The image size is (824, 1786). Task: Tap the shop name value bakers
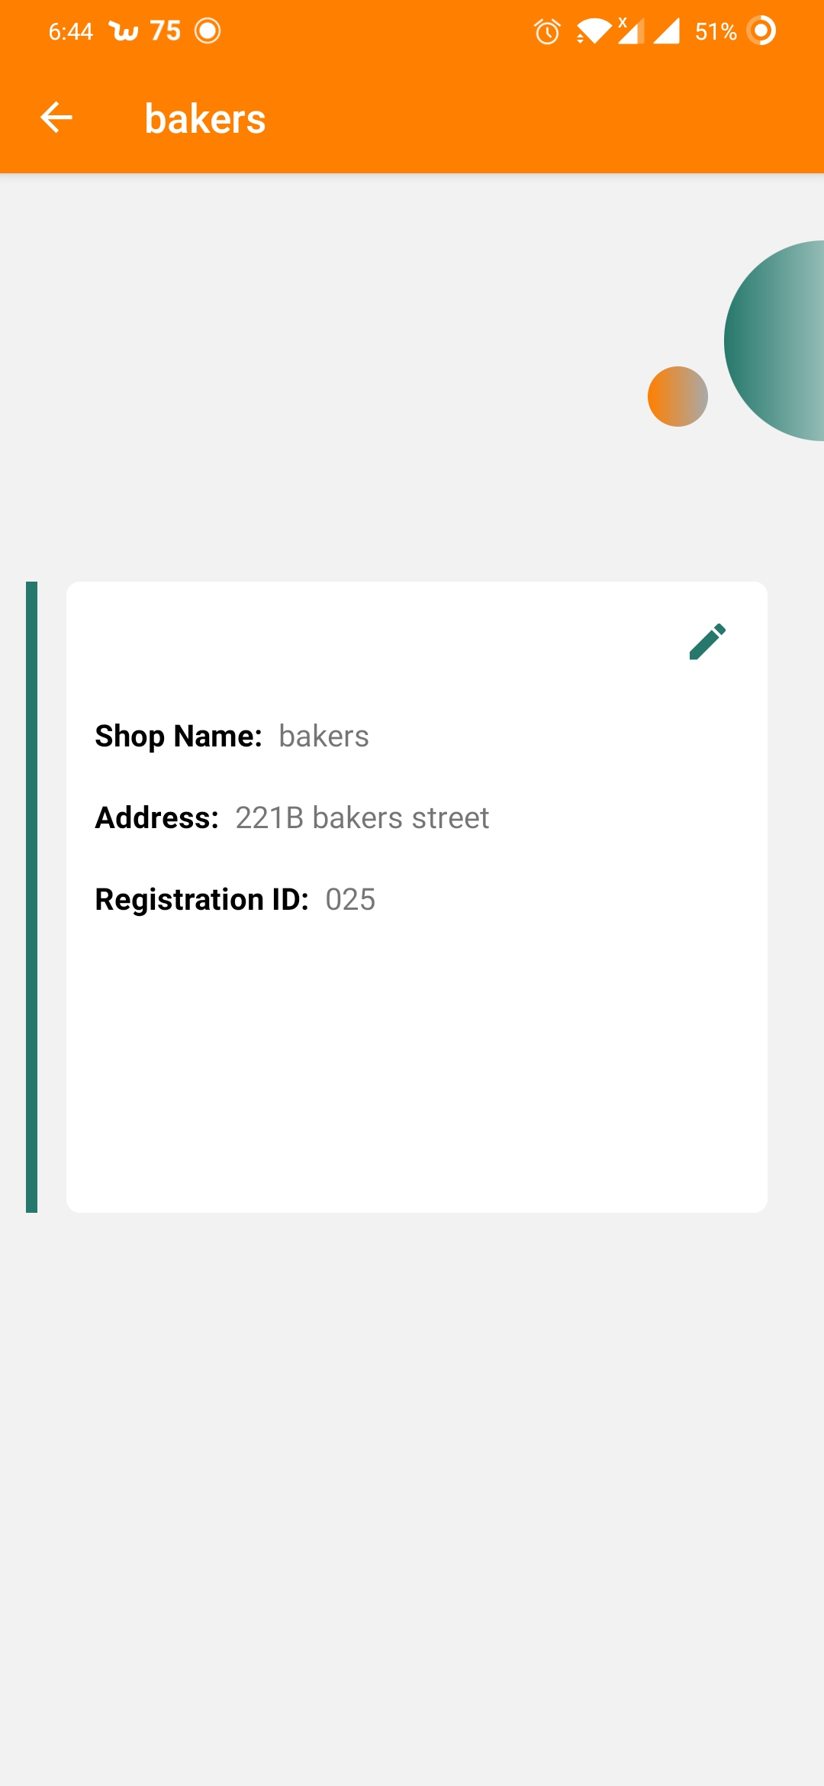[323, 737]
